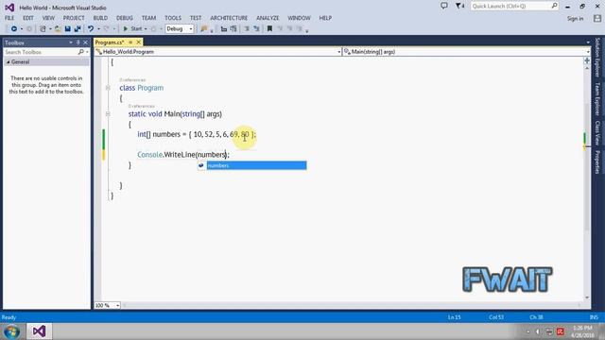
Task: Click the Redo toolbar icon
Action: [106, 29]
